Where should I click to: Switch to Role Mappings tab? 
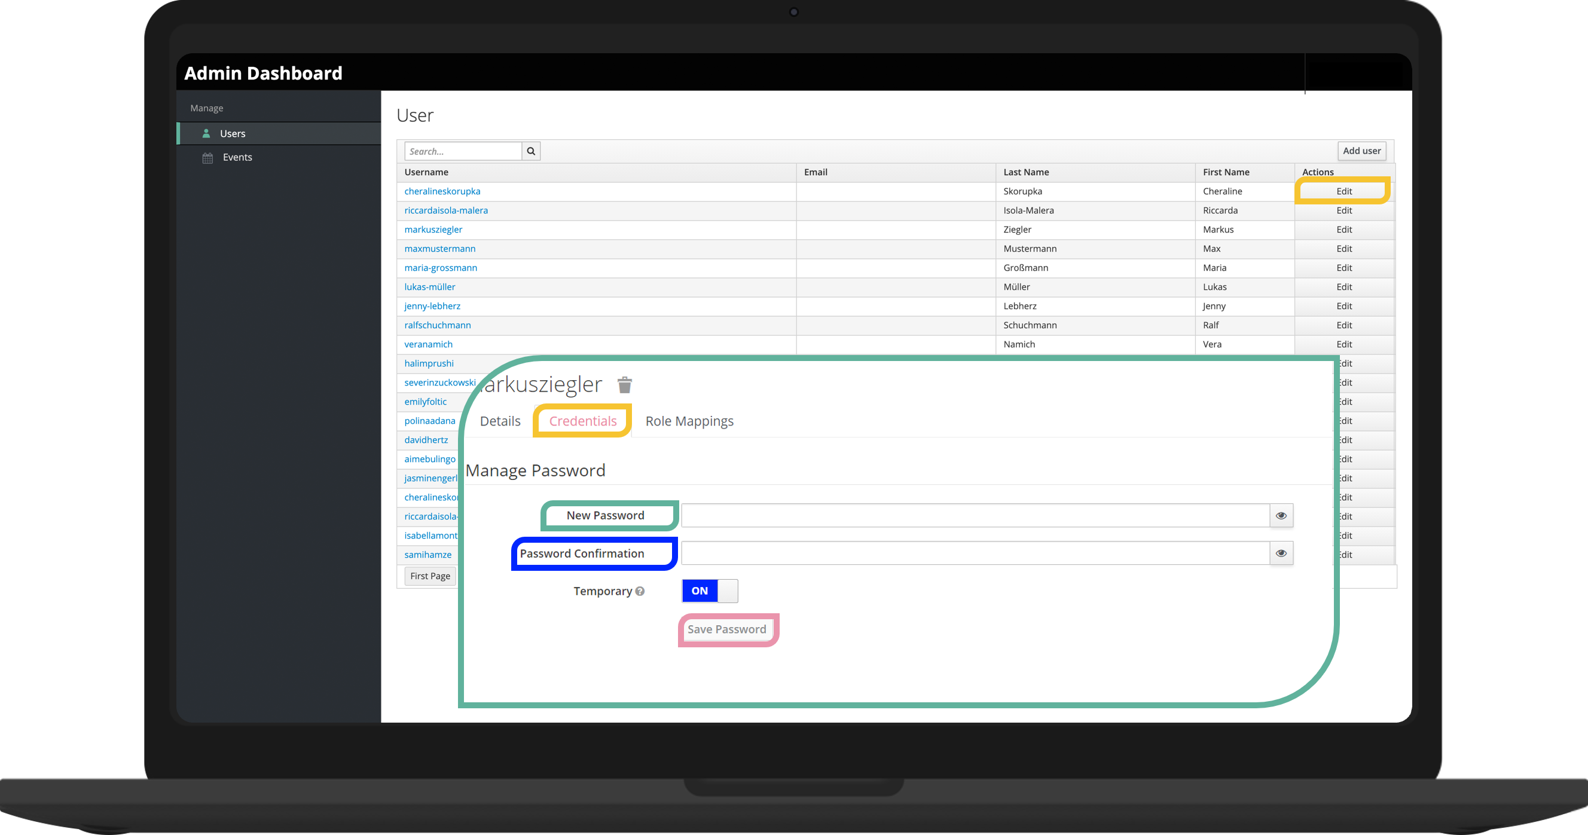click(x=689, y=421)
